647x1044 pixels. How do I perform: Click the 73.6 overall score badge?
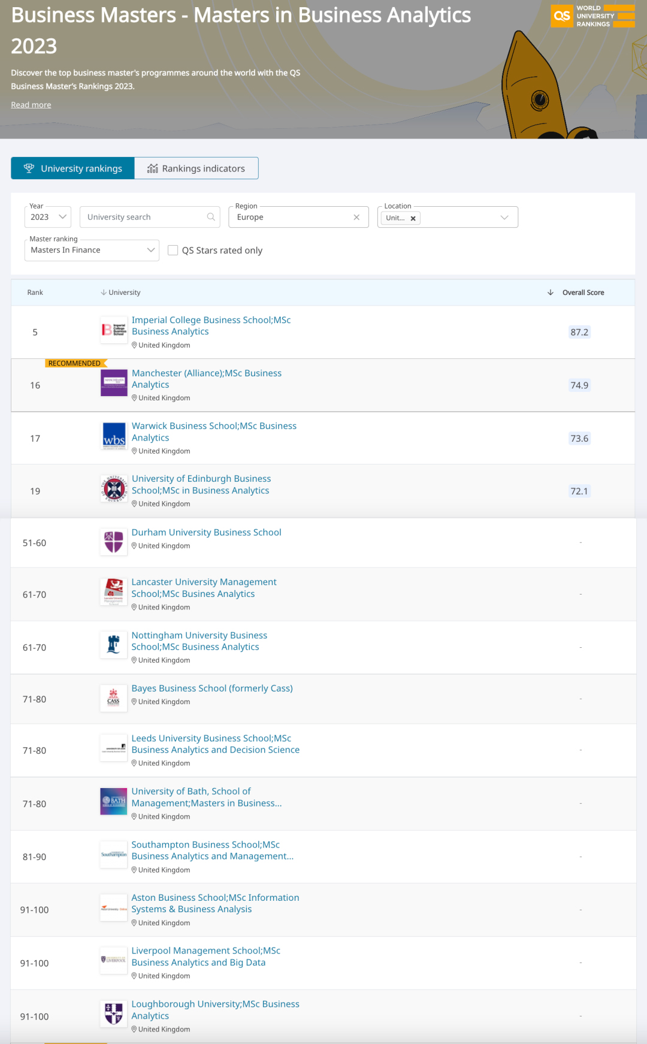point(579,438)
